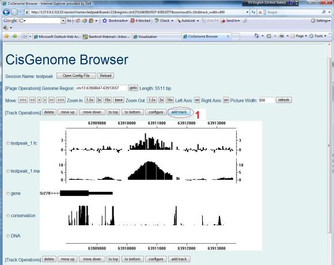Image resolution: width=334 pixels, height=265 pixels.
Task: Toggle the Left Axis on button
Action: [197, 100]
